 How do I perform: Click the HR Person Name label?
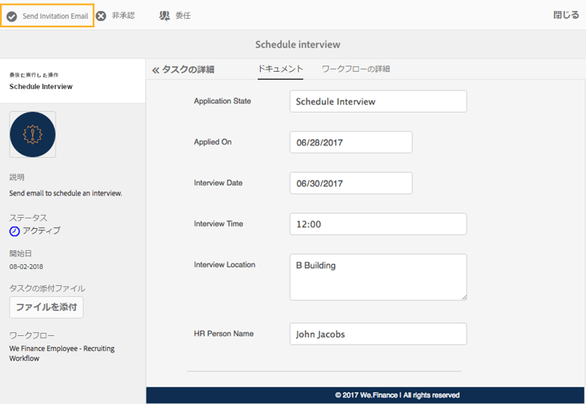223,334
